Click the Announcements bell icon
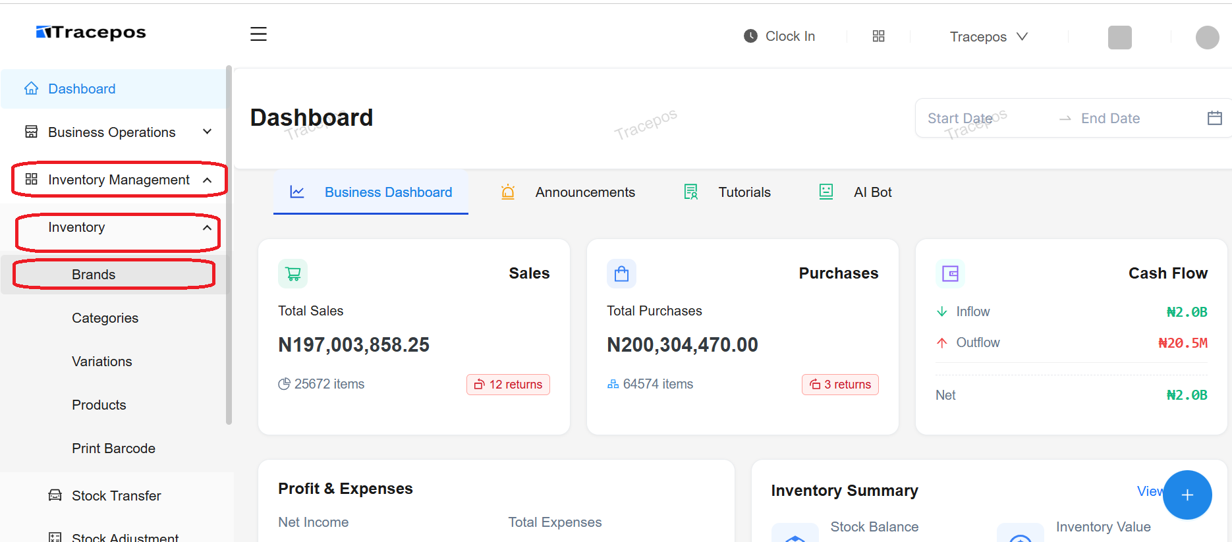 coord(508,192)
